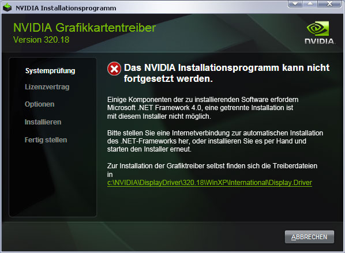Maximize the installer window
The width and height of the screenshot is (345, 253).
[310, 3]
